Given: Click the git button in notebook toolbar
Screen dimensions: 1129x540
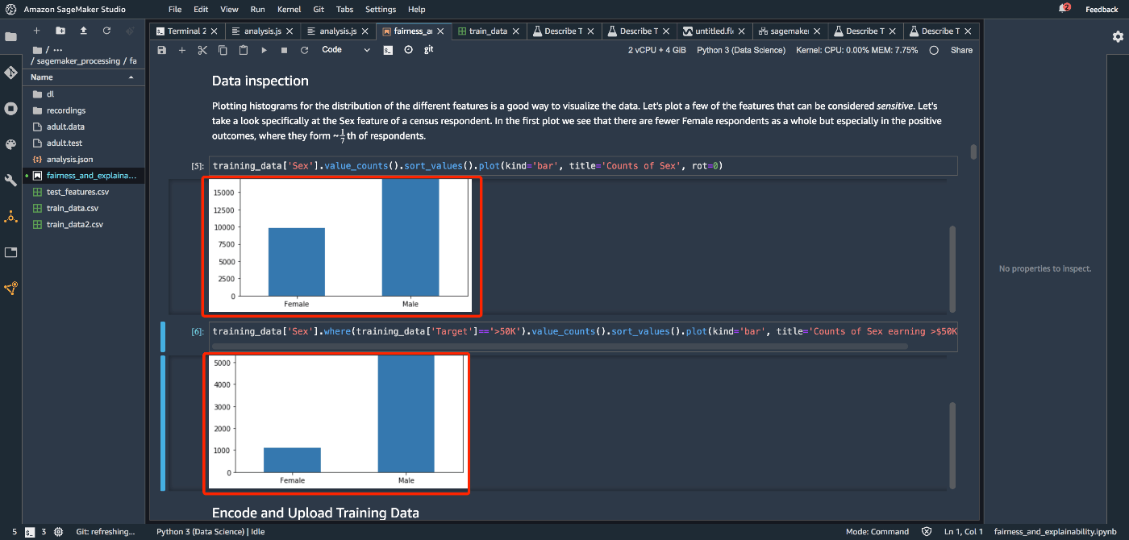Looking at the screenshot, I should tap(429, 50).
